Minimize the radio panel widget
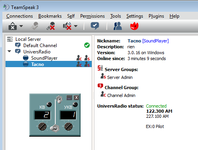 (69, 97)
